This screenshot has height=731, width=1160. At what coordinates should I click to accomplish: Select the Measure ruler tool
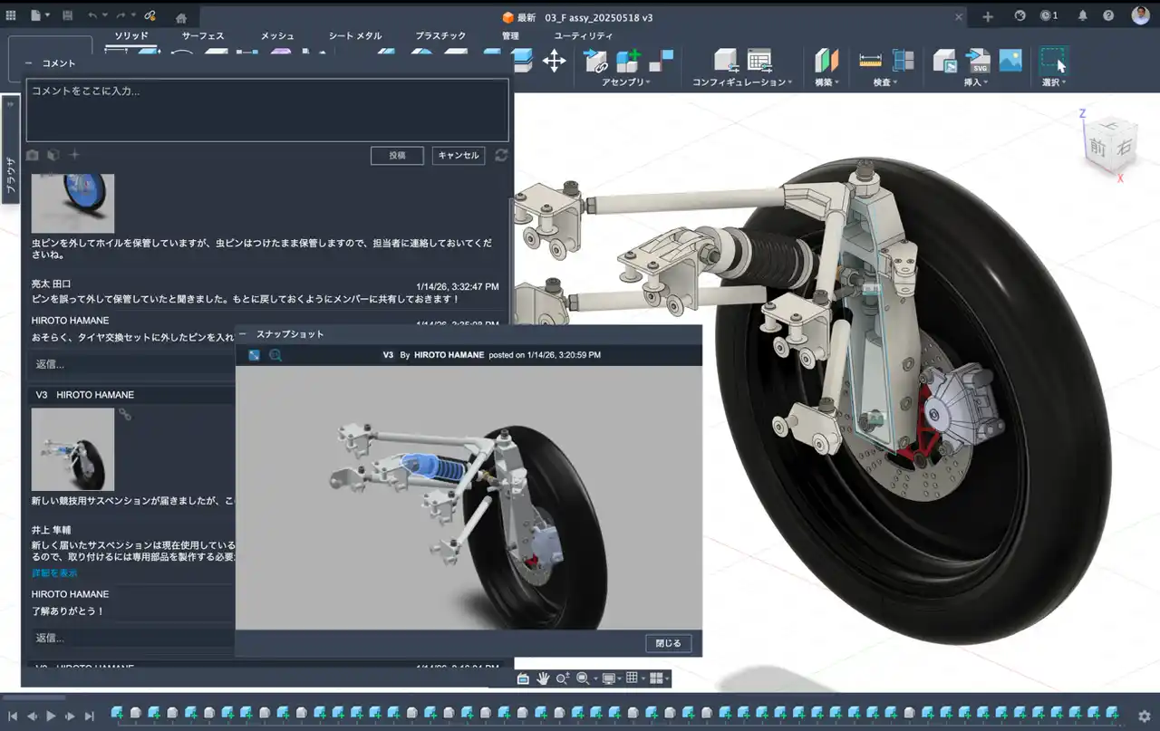(x=870, y=61)
